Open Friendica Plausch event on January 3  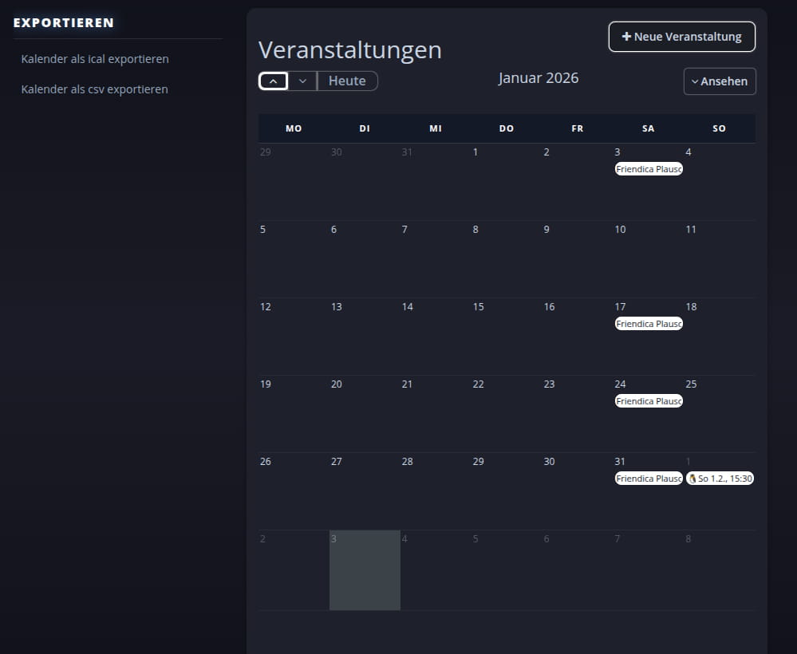(649, 169)
